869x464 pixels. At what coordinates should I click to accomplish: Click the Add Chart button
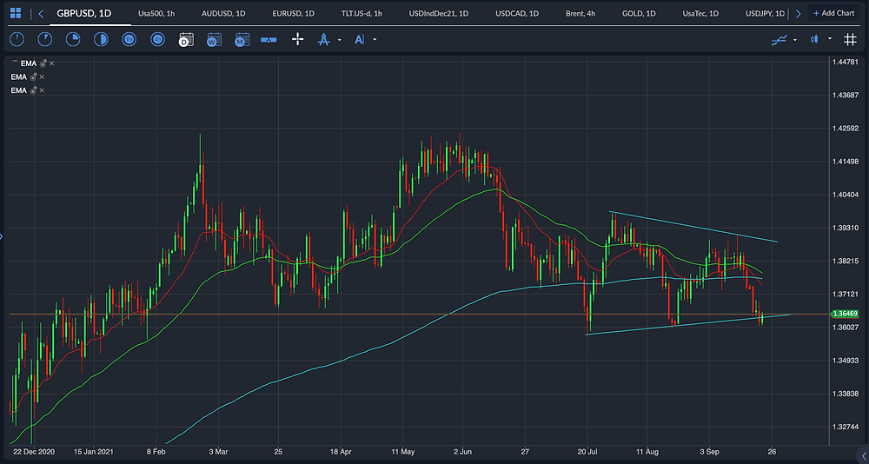coord(833,13)
